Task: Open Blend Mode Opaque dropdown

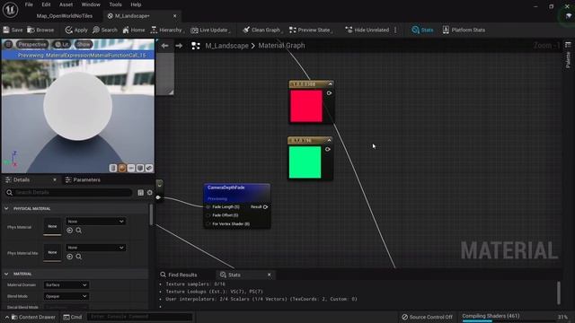Action: [66, 296]
